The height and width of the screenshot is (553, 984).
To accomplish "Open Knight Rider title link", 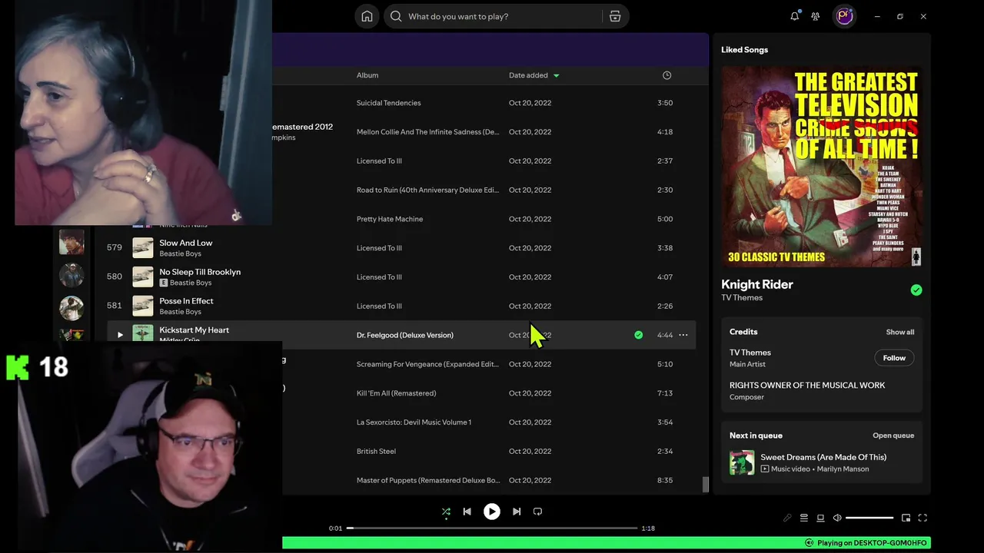I will point(757,284).
